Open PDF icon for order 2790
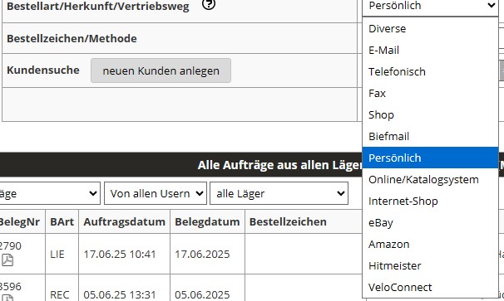Viewport: 504px width, 301px height. click(7, 260)
